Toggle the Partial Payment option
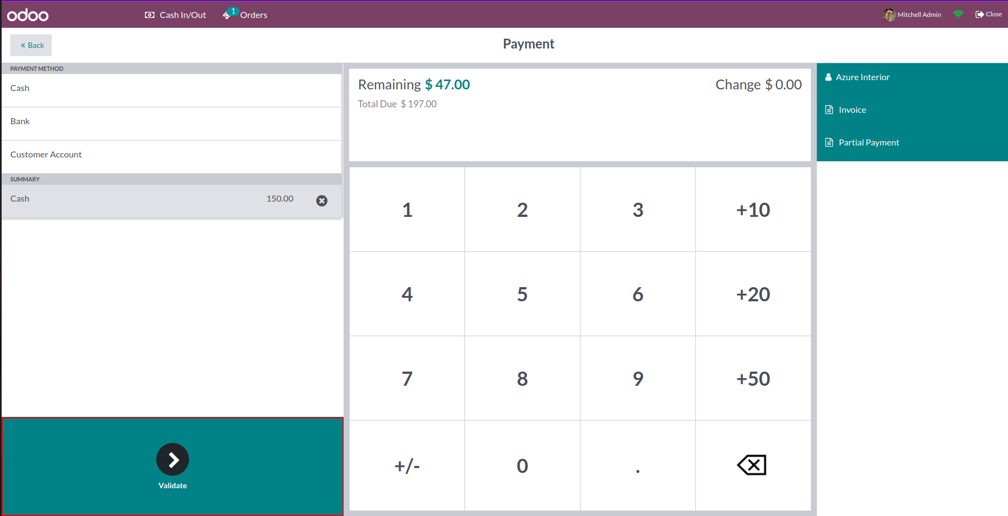1008x516 pixels. coord(912,143)
